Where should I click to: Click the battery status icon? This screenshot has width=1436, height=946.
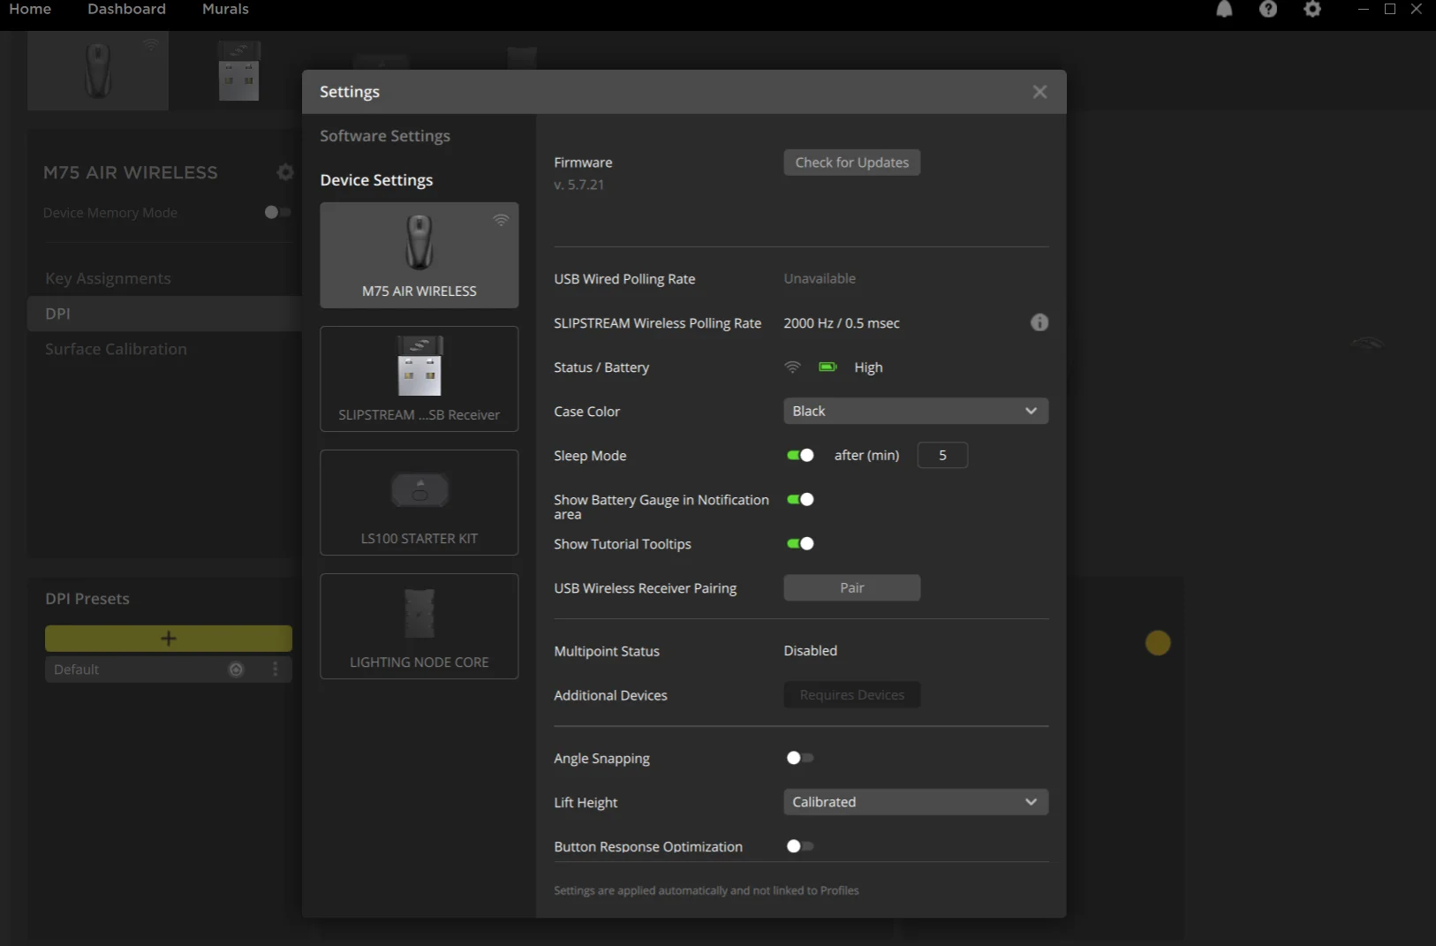tap(828, 367)
